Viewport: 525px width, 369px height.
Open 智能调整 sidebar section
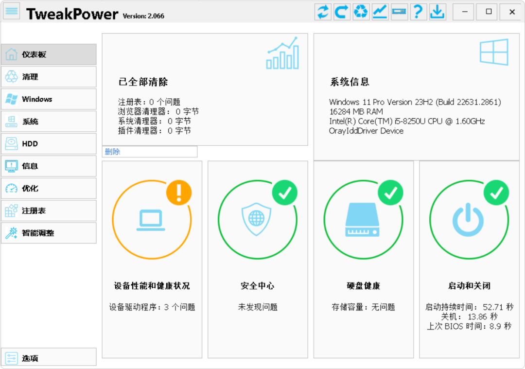coord(49,233)
